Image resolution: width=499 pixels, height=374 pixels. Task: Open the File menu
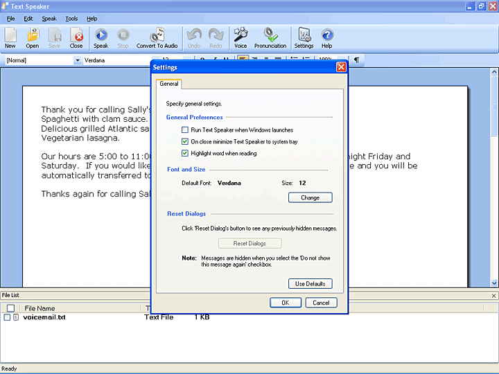tap(11, 19)
